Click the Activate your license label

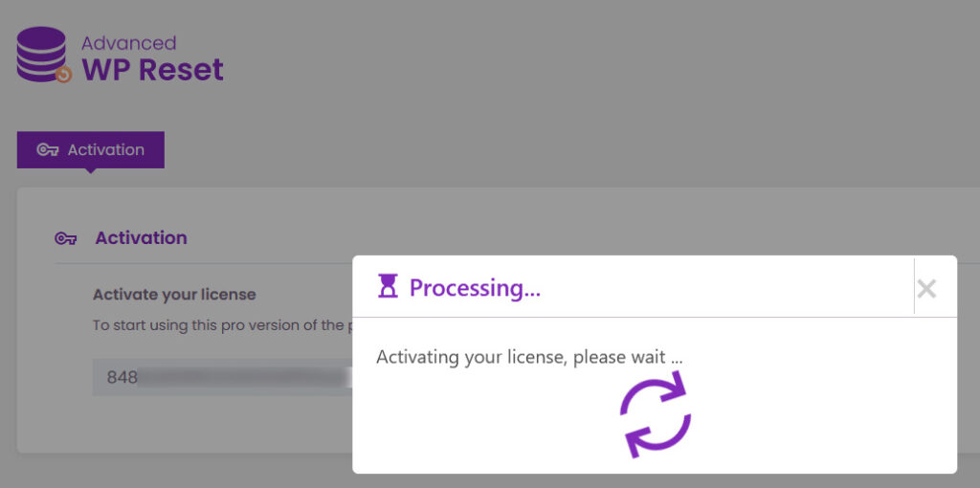[174, 295]
